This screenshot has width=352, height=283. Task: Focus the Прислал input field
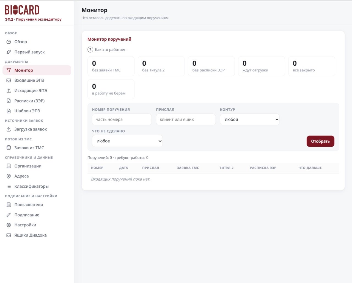186,120
